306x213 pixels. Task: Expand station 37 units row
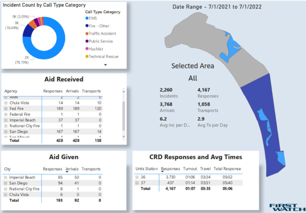click(x=137, y=183)
